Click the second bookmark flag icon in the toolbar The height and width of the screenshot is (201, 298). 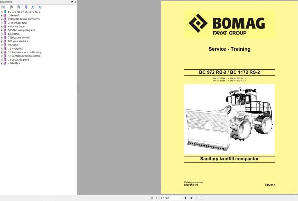click(19, 7)
